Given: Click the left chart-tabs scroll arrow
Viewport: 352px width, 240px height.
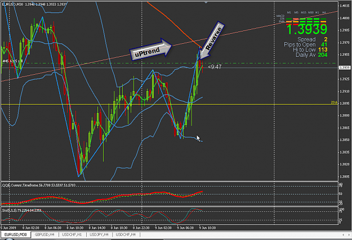Looking at the screenshot, I should coord(343,234).
